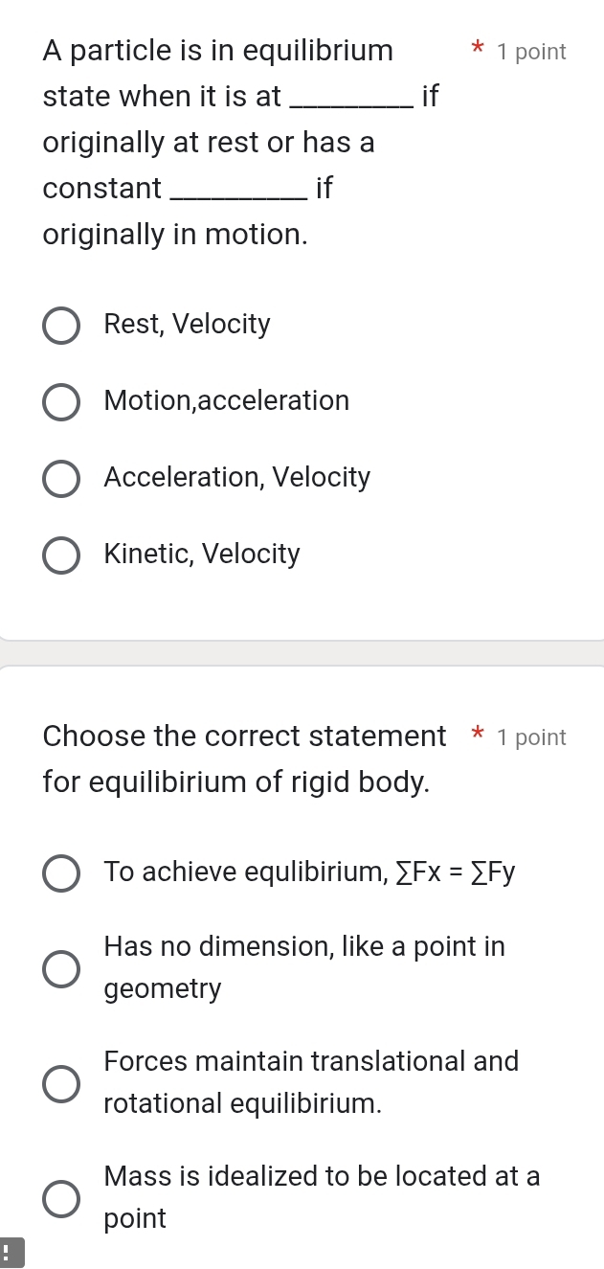Click the empty radio circle beside "Rest, Velocity"
604x1269 pixels.
tap(61, 325)
